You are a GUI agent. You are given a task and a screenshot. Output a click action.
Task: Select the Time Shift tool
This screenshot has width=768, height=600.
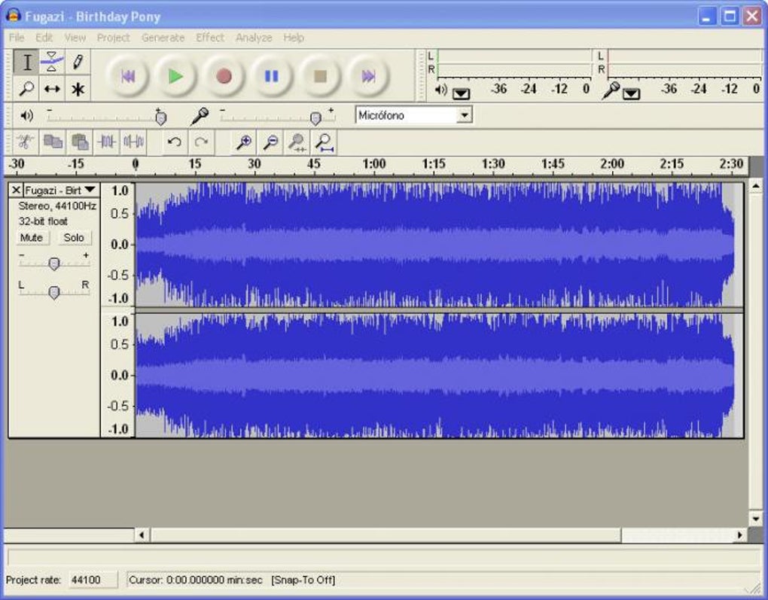[52, 90]
